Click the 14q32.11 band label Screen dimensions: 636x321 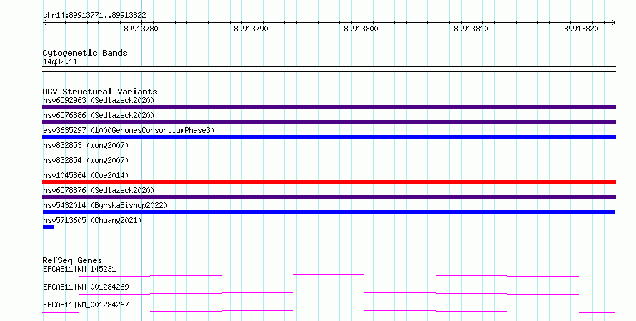click(60, 62)
